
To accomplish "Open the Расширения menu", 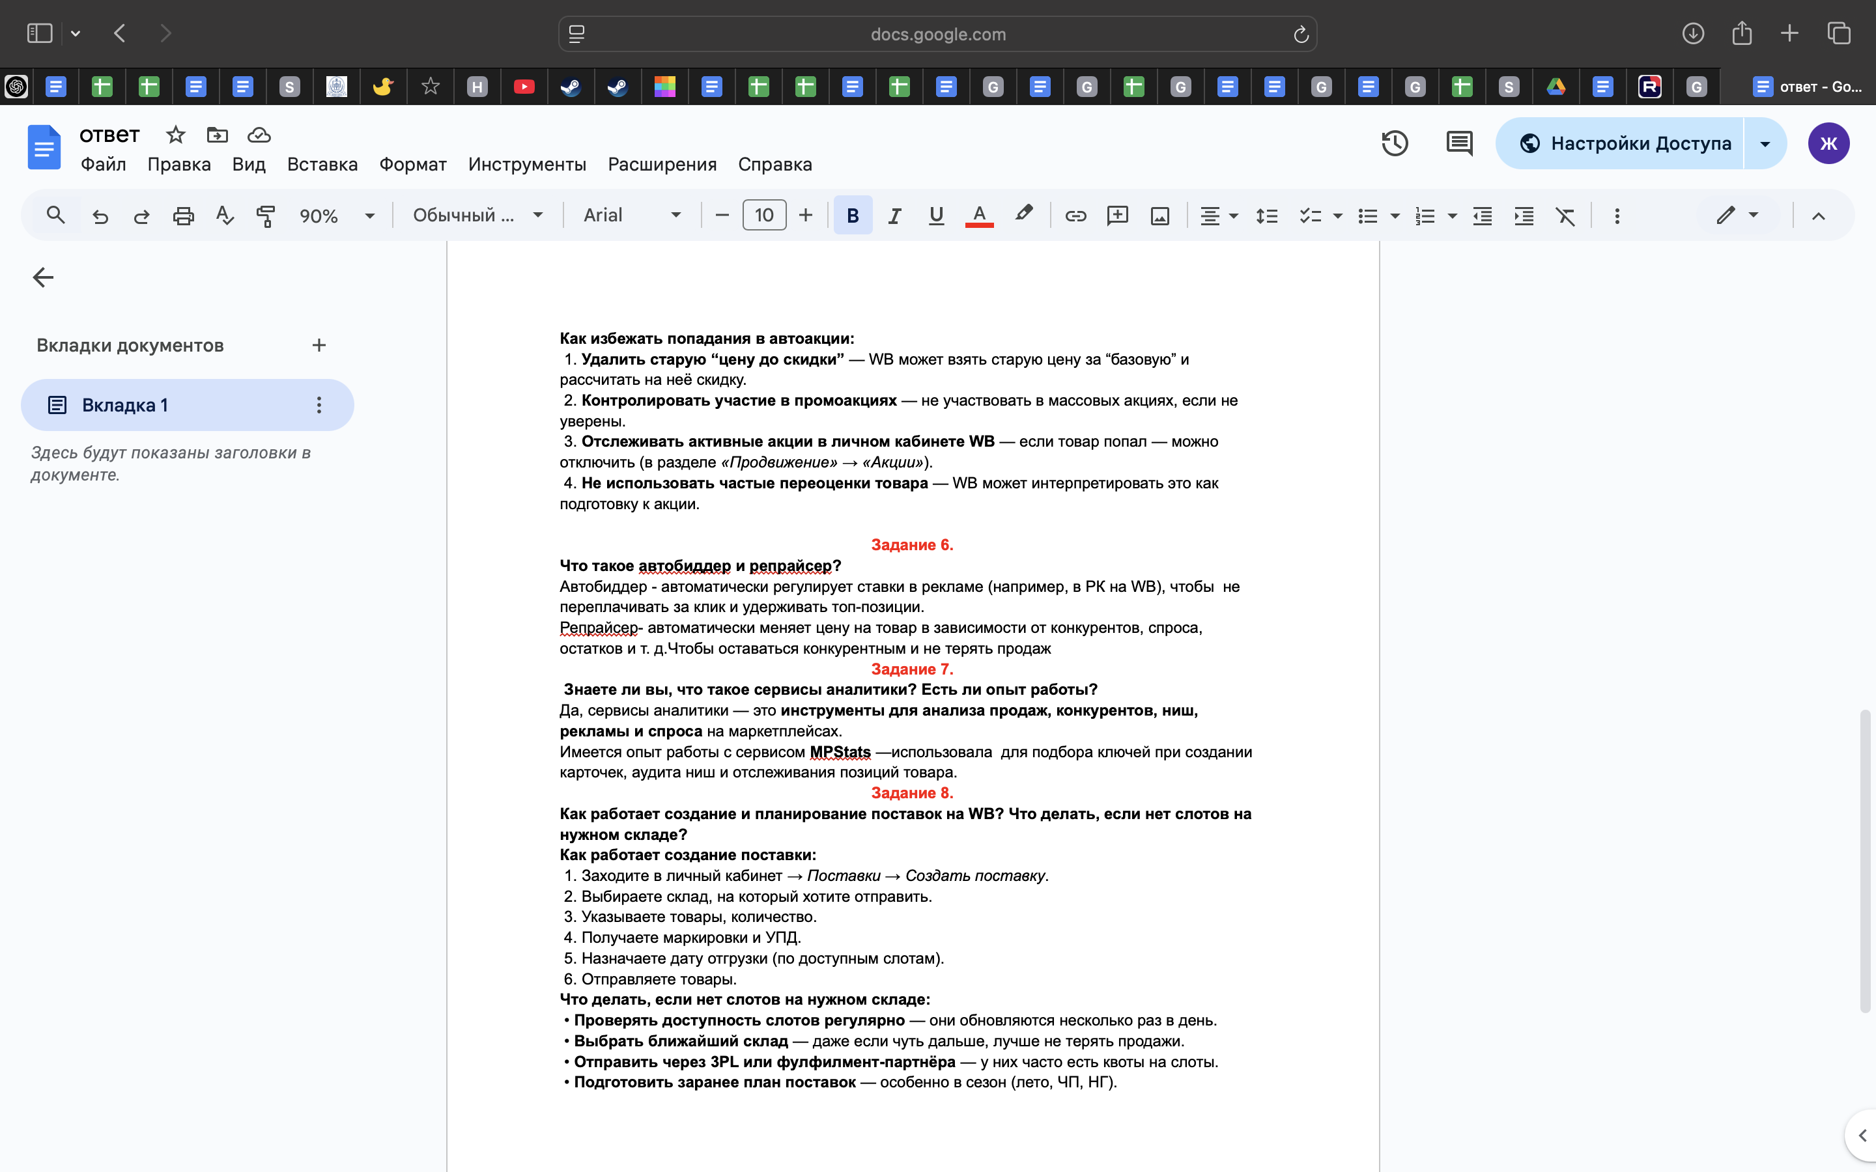I will 662,164.
